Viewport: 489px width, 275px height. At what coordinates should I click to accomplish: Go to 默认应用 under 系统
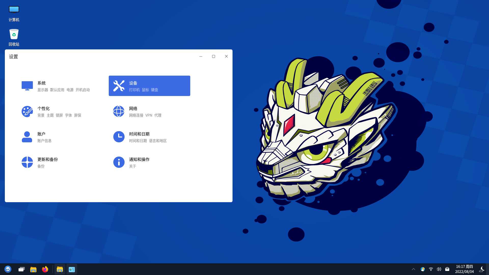(57, 90)
